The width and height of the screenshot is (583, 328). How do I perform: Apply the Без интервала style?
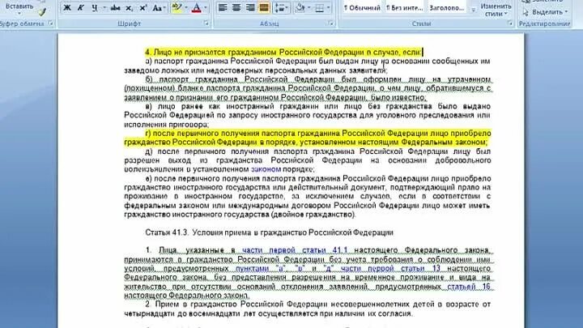coord(404,7)
